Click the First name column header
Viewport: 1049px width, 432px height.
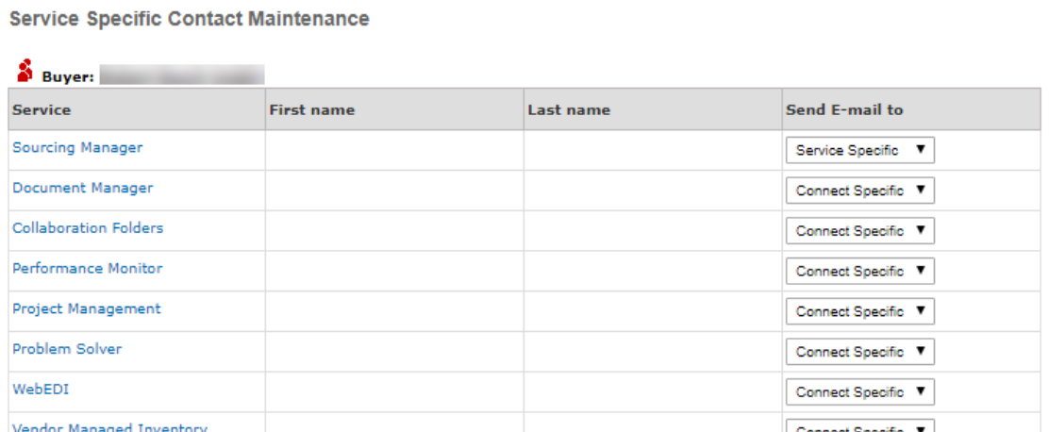[x=311, y=109]
